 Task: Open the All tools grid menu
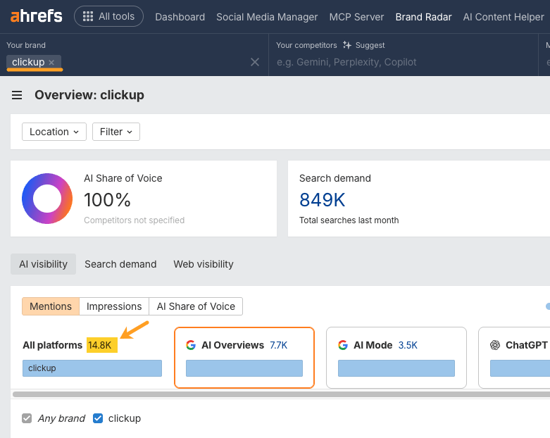point(108,16)
